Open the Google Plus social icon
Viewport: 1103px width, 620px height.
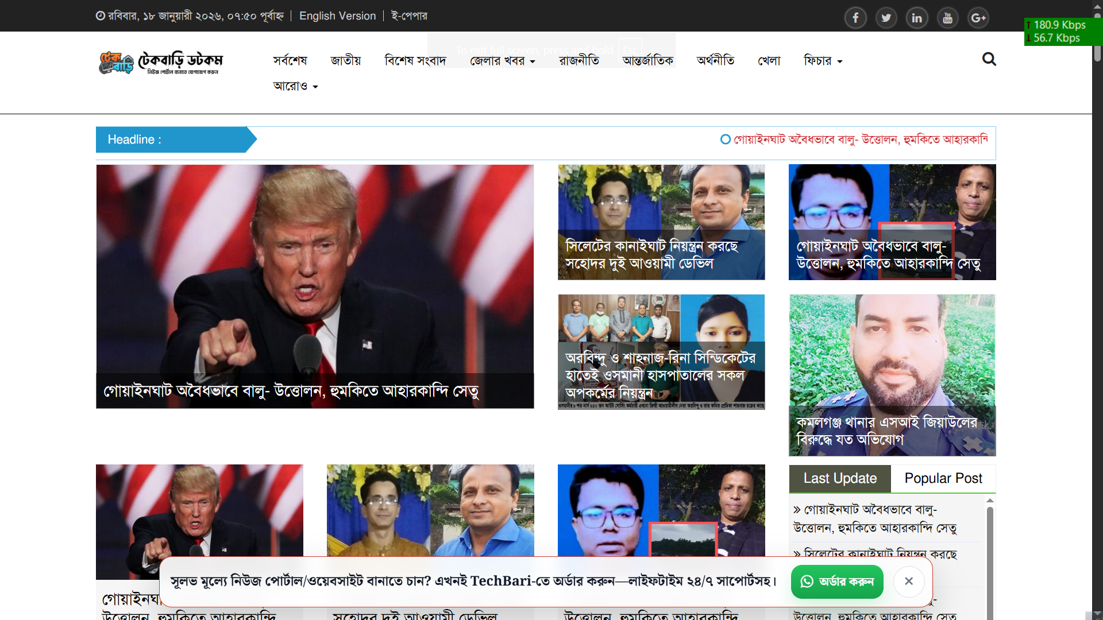[x=978, y=18]
